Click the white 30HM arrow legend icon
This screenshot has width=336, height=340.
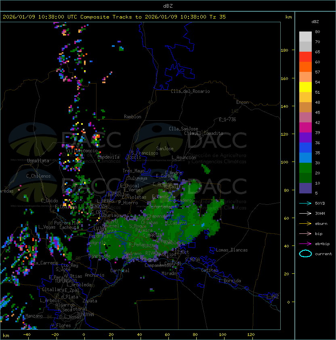click(x=305, y=213)
